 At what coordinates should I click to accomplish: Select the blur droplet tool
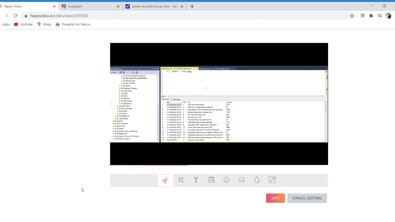click(x=257, y=180)
